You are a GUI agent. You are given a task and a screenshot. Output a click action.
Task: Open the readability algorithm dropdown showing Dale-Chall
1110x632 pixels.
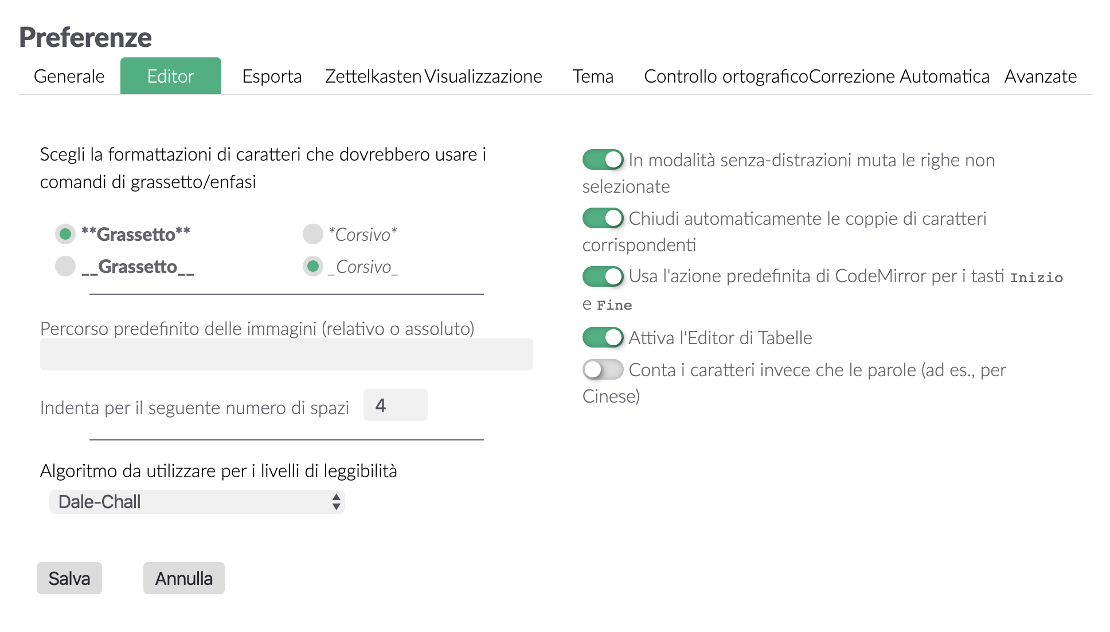point(197,502)
